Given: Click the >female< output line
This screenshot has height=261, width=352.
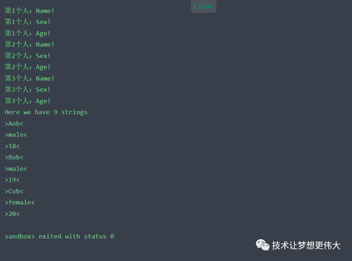Looking at the screenshot, I should pyautogui.click(x=20, y=202).
